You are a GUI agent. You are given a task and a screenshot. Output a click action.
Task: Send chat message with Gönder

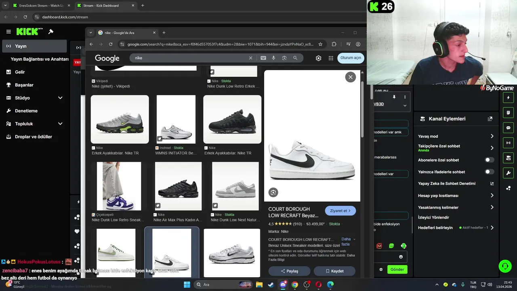(x=397, y=269)
